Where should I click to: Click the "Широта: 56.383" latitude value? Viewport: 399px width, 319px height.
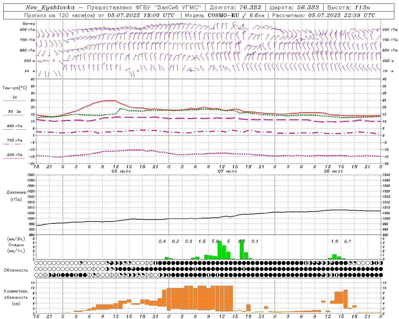[x=294, y=7]
